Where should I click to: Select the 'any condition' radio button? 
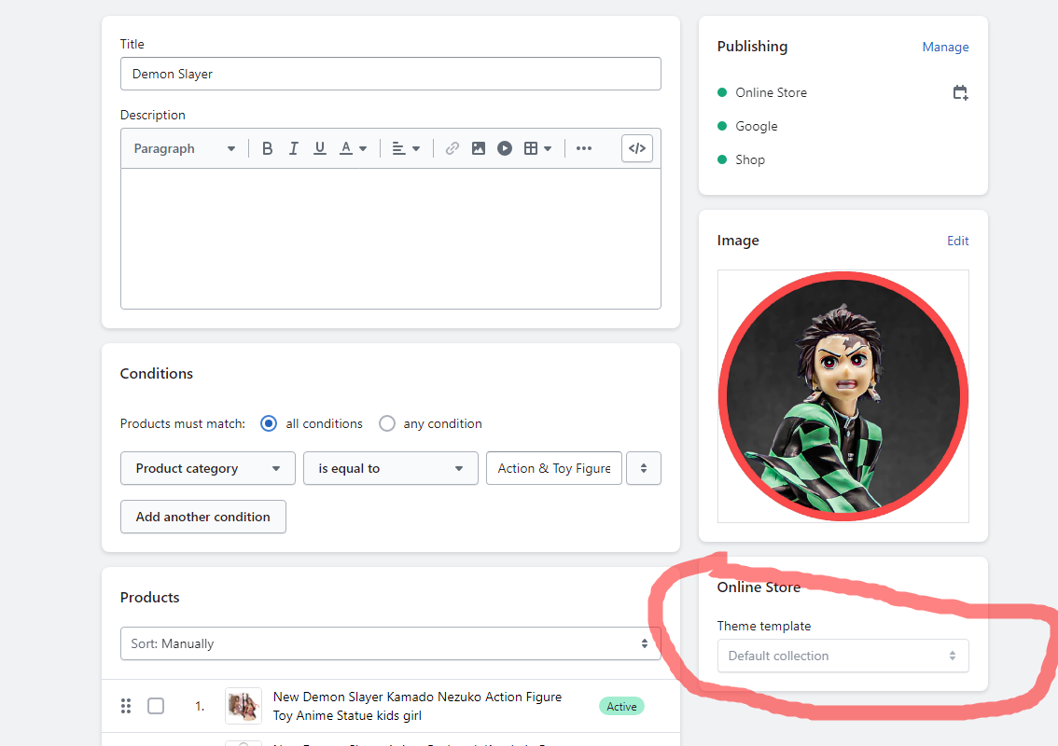coord(386,423)
